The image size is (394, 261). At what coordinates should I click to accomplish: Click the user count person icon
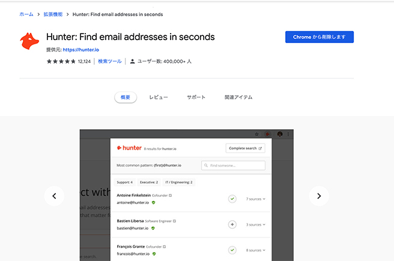coord(132,62)
